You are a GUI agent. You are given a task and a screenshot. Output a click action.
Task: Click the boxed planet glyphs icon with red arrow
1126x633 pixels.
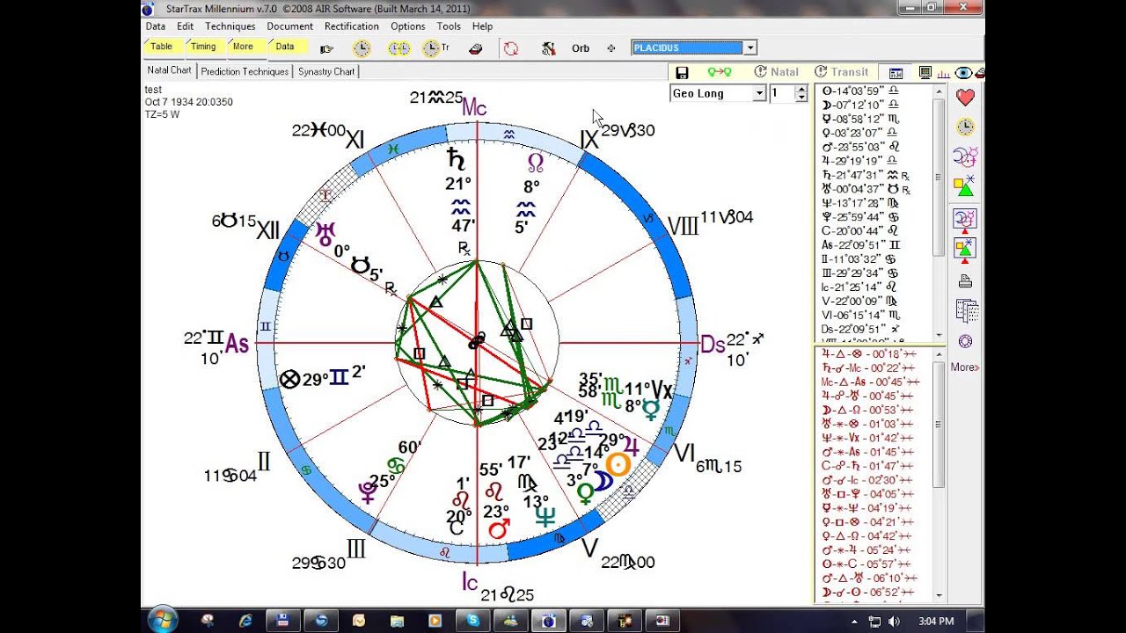coord(965,220)
